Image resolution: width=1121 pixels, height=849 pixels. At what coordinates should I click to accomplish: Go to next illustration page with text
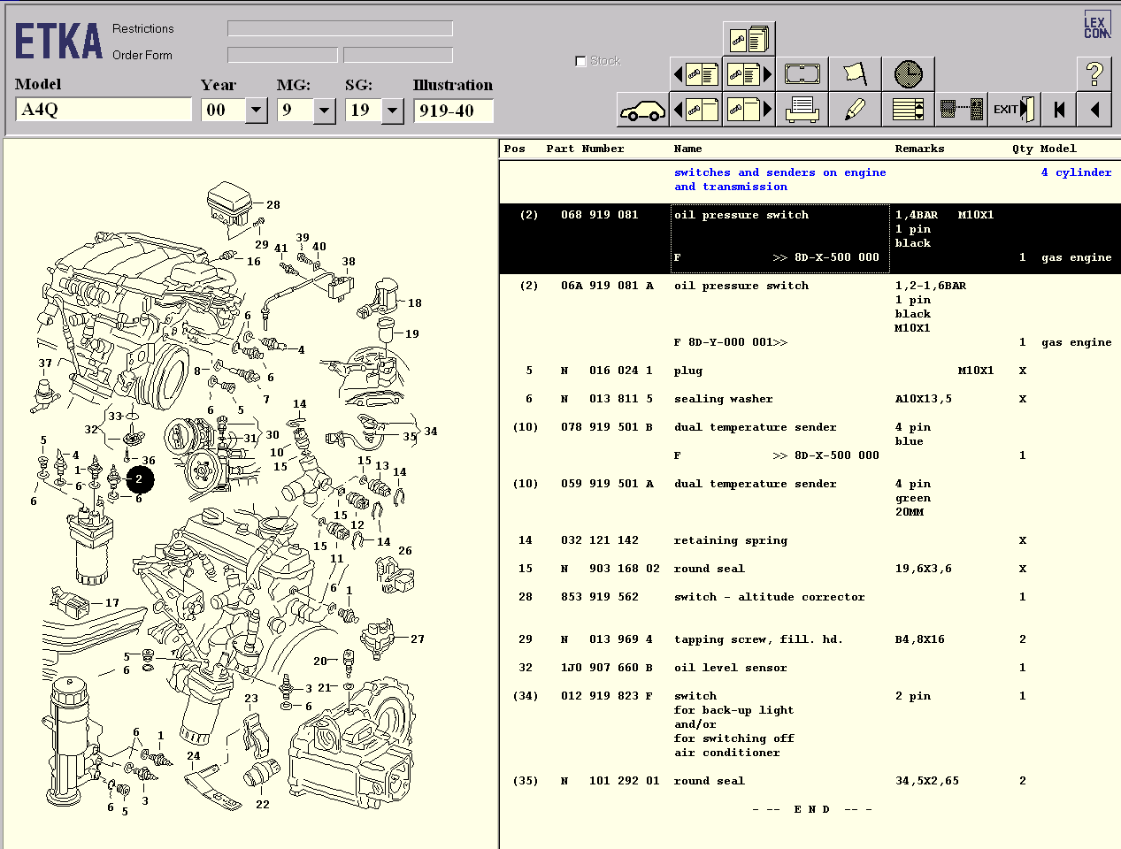coord(749,74)
